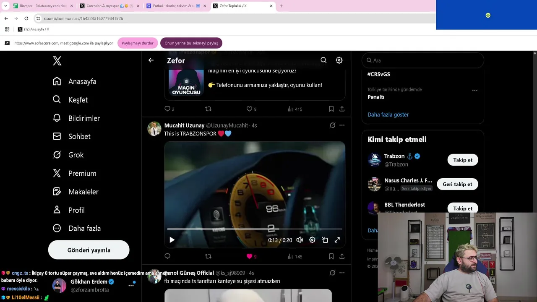The width and height of the screenshot is (537, 302).
Task: Open tab search dropdown arrow
Action: [5, 6]
